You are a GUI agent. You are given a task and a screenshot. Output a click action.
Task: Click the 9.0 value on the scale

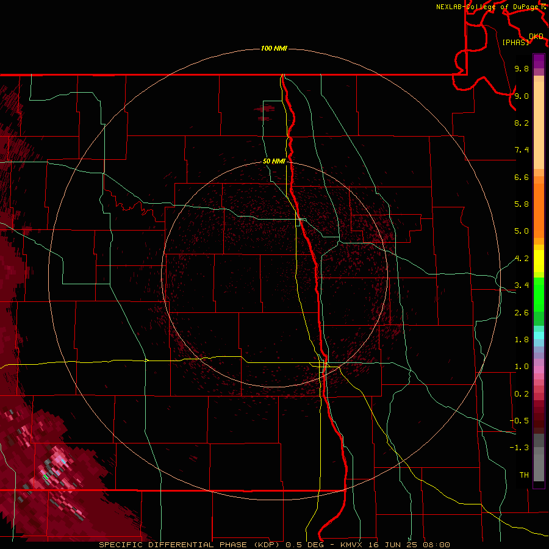pos(522,96)
